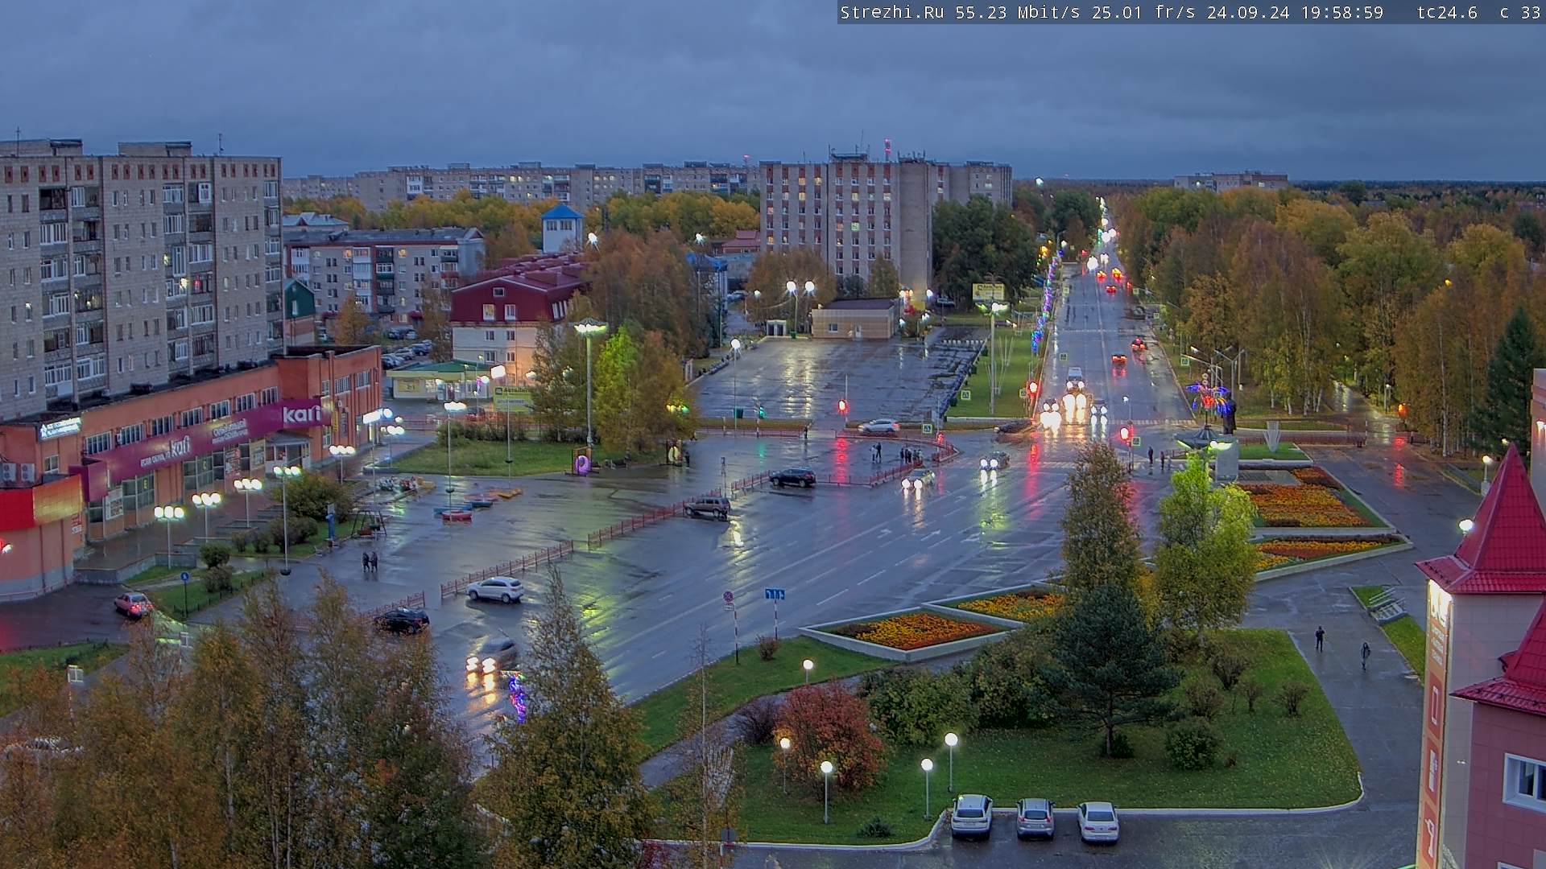Click the Strezhi.Ru overlay text
The image size is (1546, 869).
click(x=892, y=13)
